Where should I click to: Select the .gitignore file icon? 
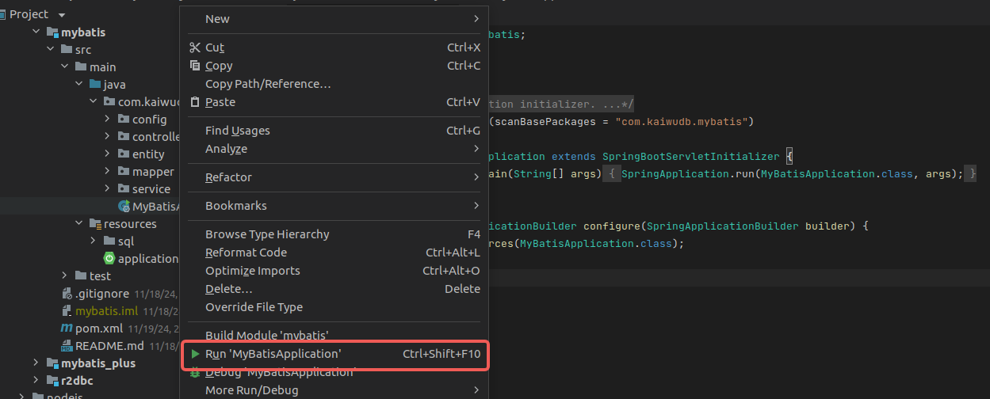coord(67,294)
